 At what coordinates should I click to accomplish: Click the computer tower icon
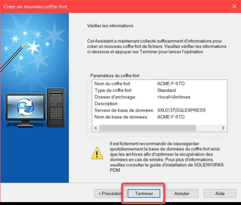click(55, 107)
